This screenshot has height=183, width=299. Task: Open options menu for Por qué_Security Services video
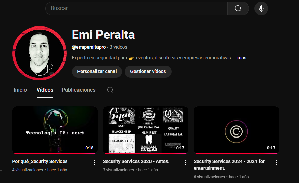click(95, 162)
